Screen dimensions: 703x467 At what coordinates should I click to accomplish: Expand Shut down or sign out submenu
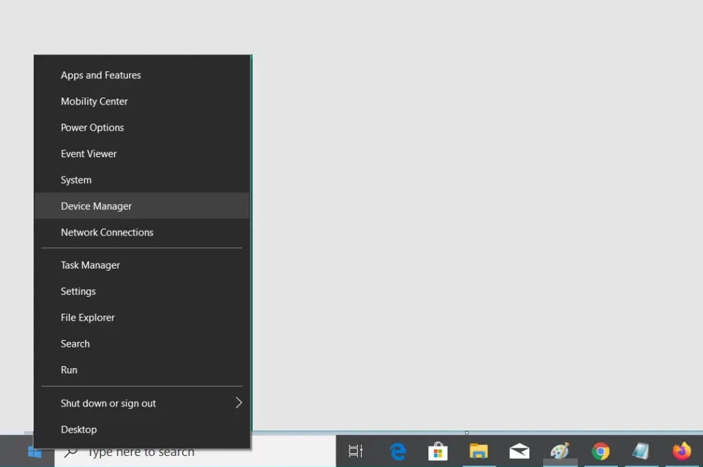click(x=141, y=403)
